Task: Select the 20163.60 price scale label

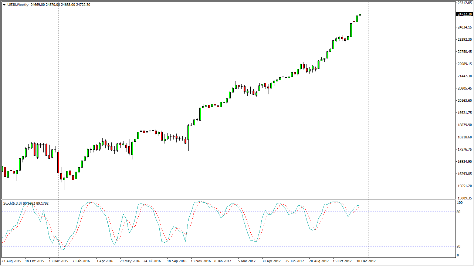Action: tap(464, 101)
